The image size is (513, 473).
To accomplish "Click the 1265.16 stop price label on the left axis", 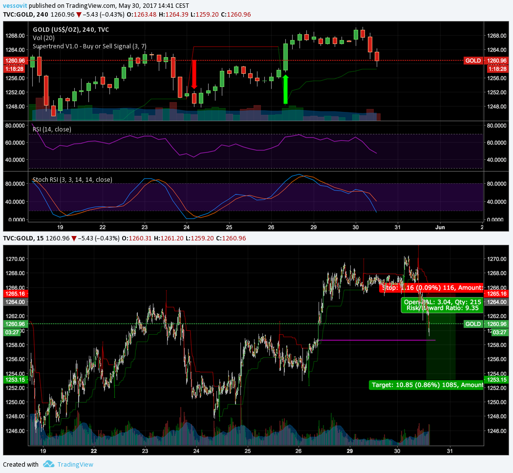I will click(x=15, y=294).
